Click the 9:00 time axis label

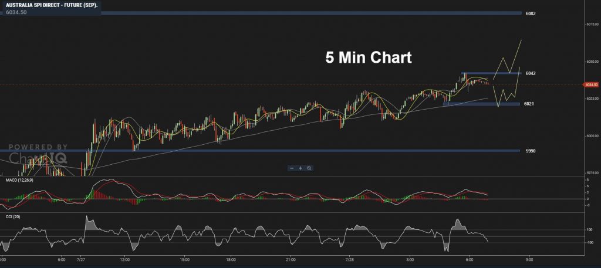tap(530, 259)
